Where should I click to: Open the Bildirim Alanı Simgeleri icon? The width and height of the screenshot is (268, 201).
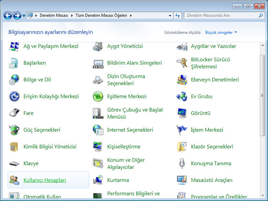pyautogui.click(x=98, y=64)
